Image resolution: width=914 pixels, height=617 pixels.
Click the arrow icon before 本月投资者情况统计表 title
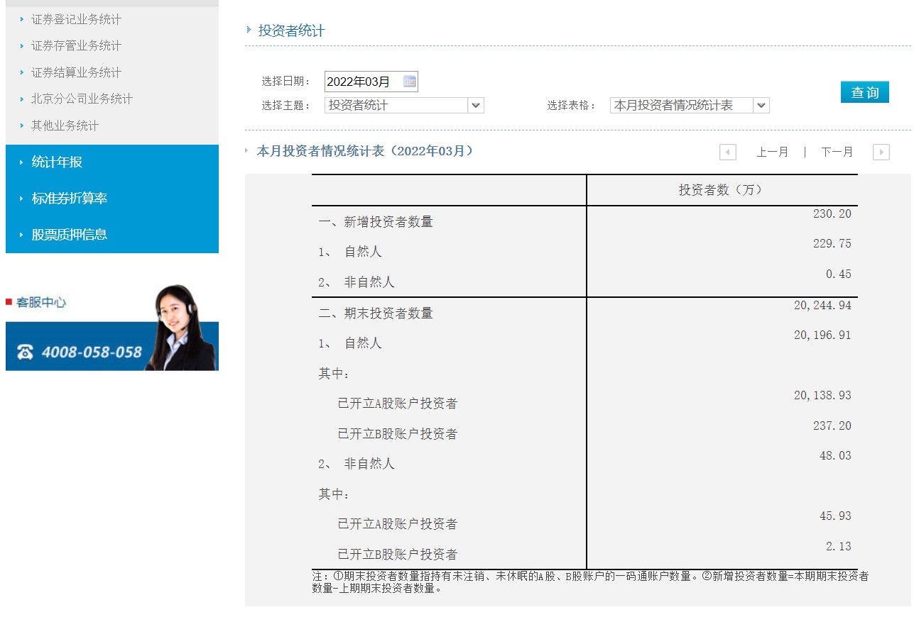246,151
